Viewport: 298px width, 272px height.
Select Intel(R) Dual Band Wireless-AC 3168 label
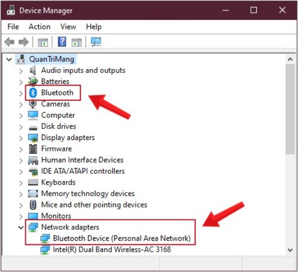112,250
